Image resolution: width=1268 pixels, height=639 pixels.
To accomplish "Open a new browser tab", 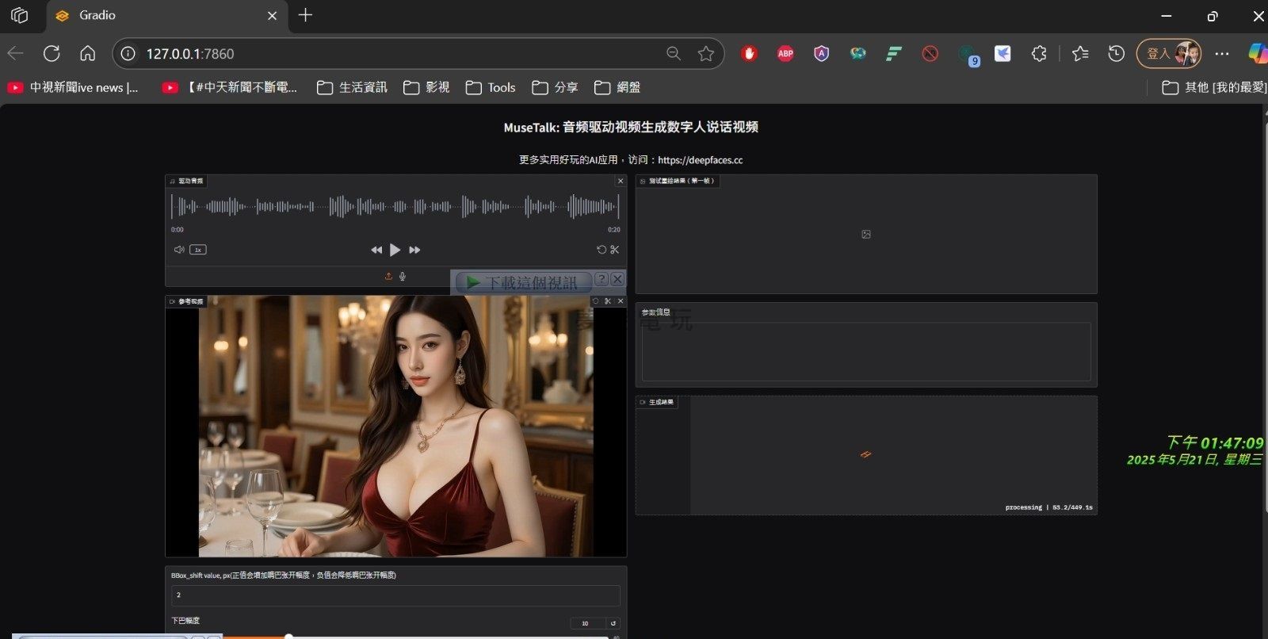I will 305,15.
